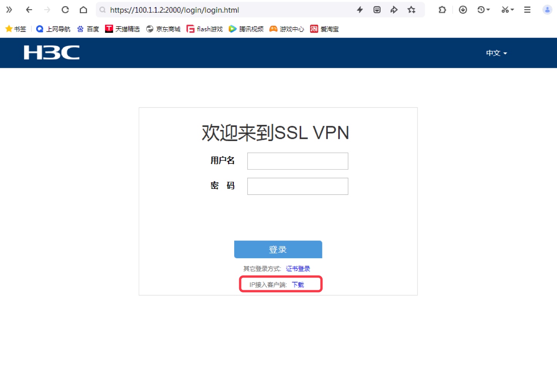The image size is (557, 387).
Task: Click the lightning speed mode icon
Action: click(360, 10)
